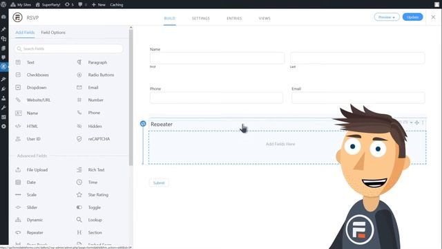Open SuperParty! site menu

pos(48,5)
